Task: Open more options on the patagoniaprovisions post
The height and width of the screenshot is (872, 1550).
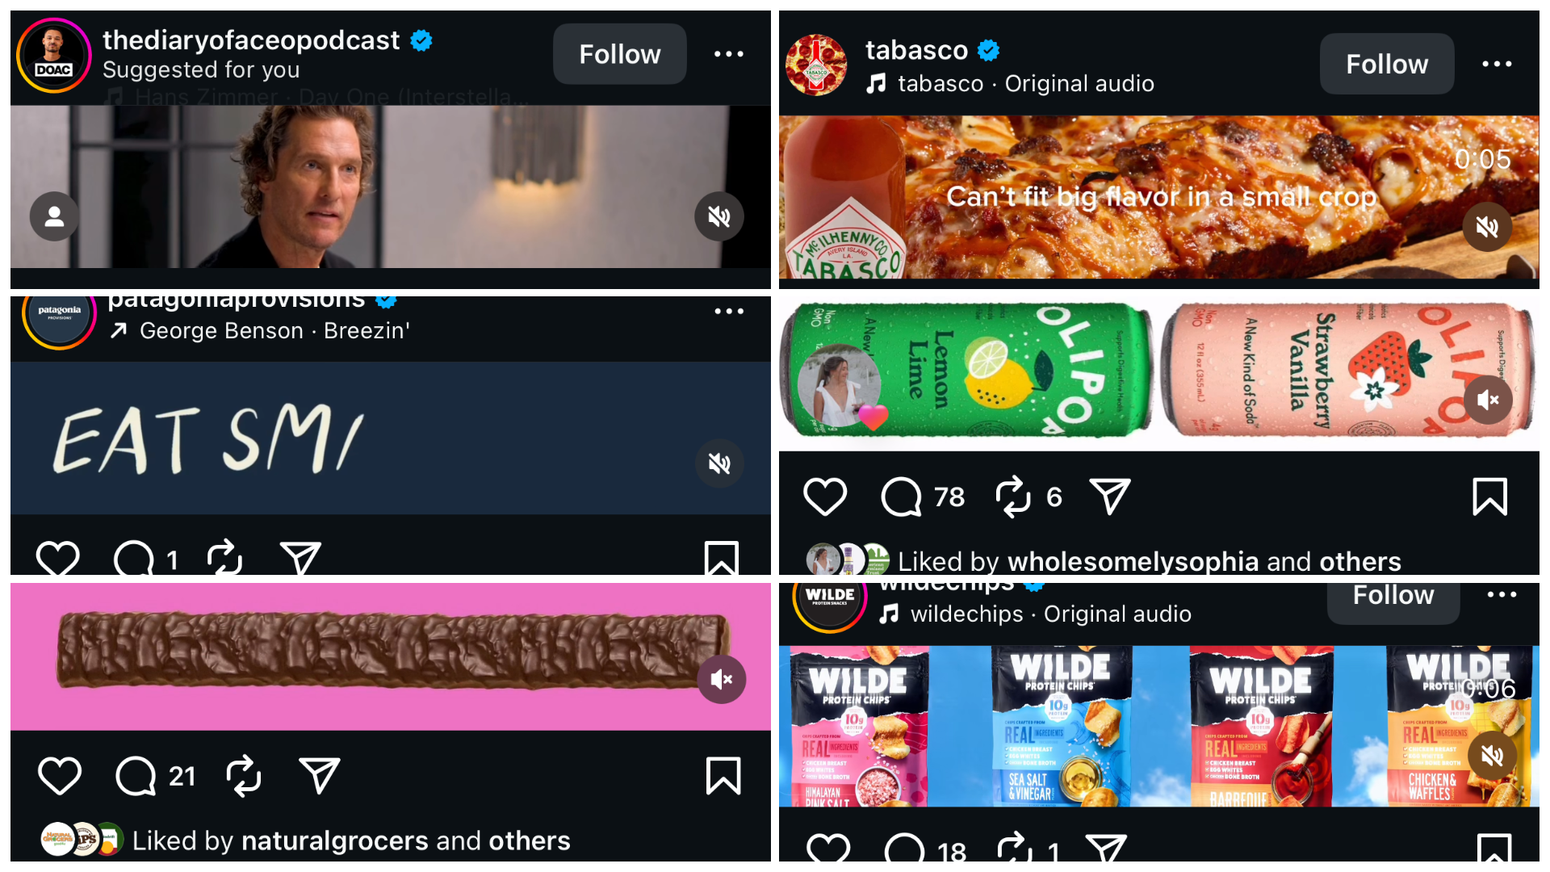Action: 729,311
